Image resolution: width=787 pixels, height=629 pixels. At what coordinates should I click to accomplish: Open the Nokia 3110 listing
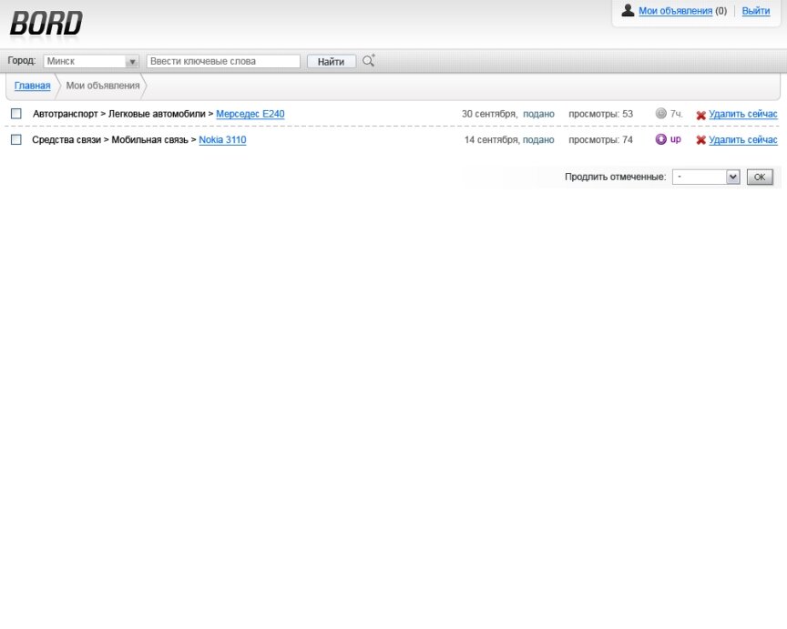222,139
